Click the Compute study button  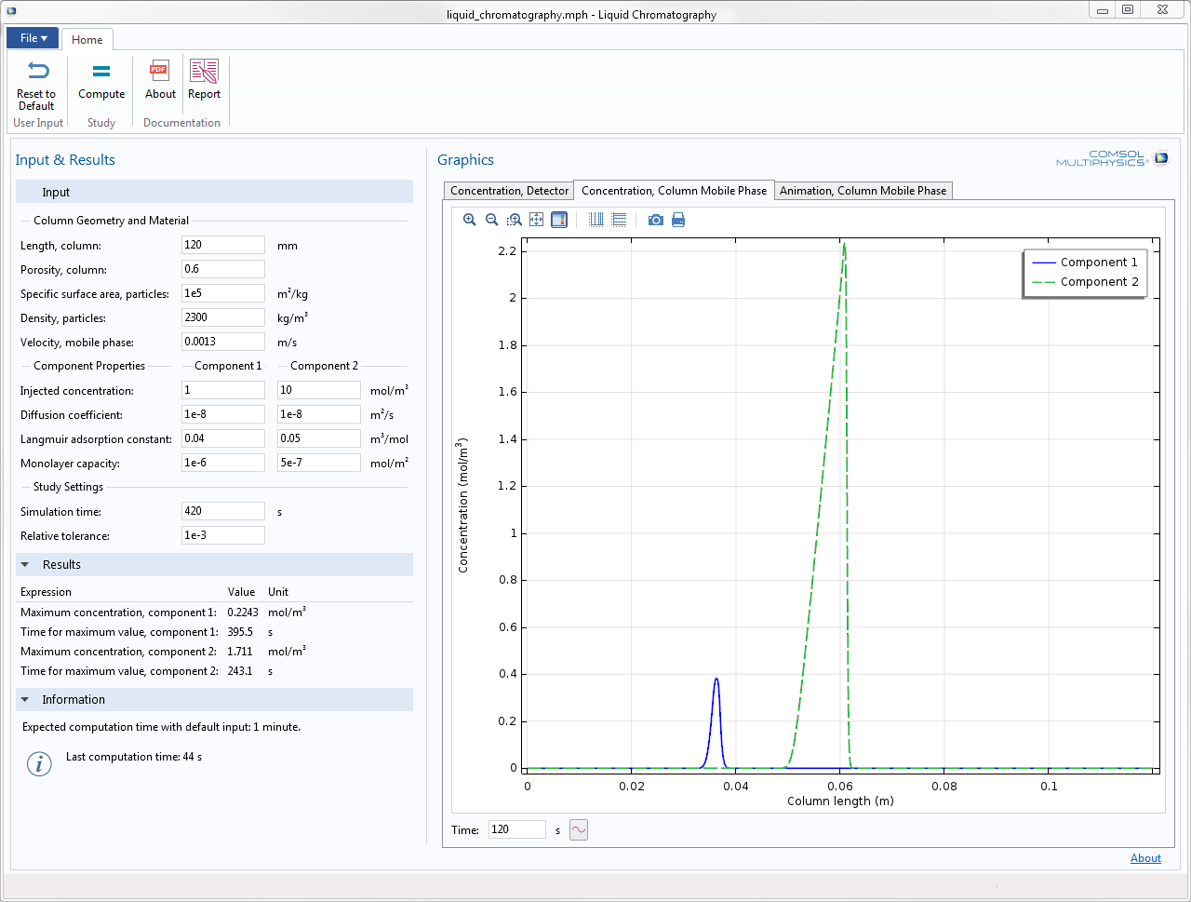point(101,81)
